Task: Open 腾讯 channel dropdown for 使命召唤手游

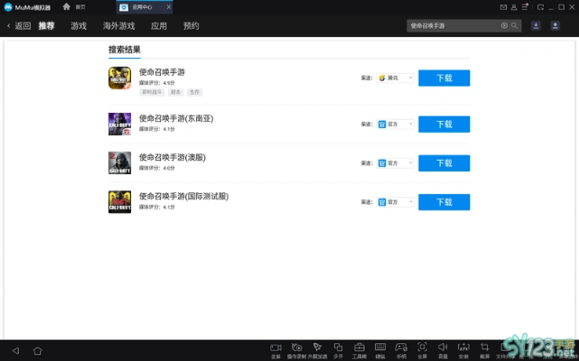Action: click(x=395, y=78)
